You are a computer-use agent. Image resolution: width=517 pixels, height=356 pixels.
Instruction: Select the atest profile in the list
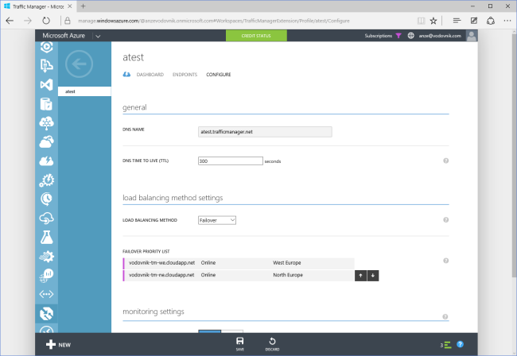85,91
